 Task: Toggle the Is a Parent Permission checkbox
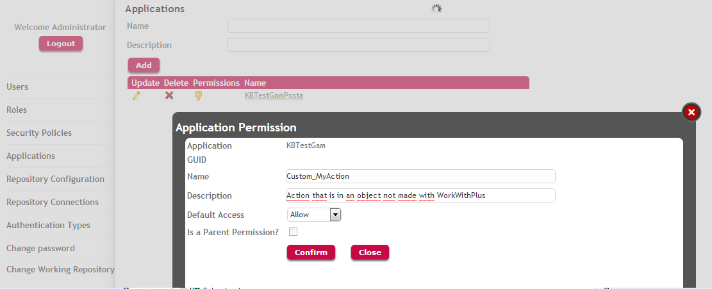294,232
